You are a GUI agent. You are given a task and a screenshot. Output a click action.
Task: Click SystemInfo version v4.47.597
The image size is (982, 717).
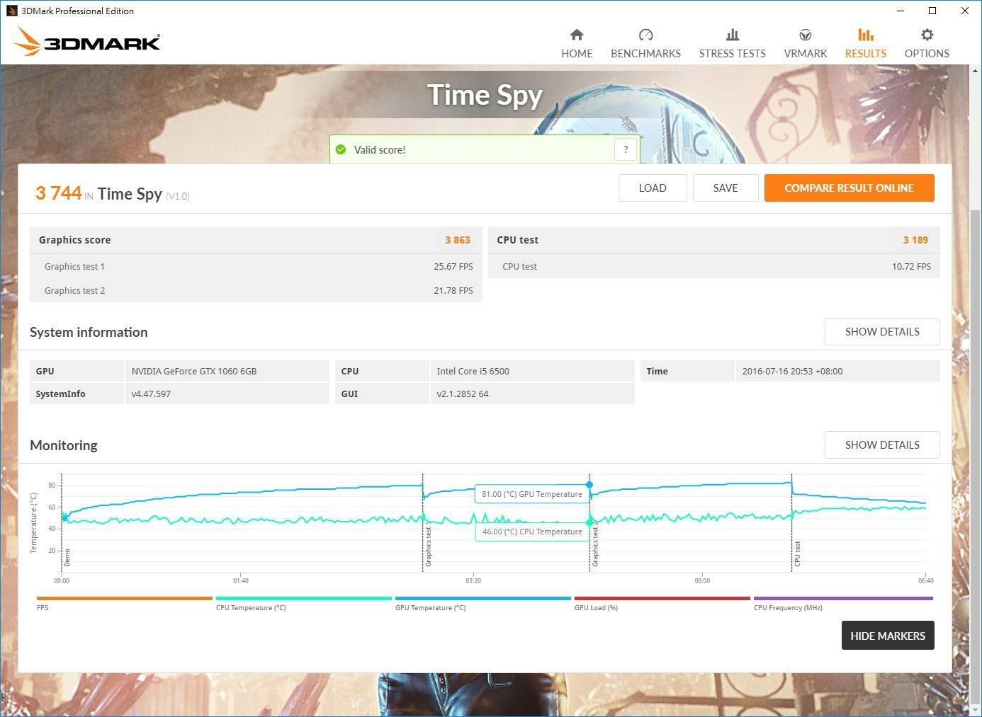[151, 394]
